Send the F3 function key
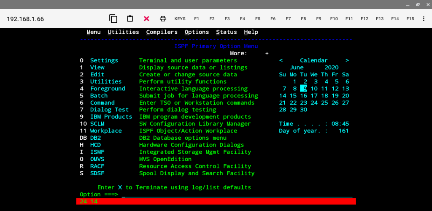 pos(227,19)
